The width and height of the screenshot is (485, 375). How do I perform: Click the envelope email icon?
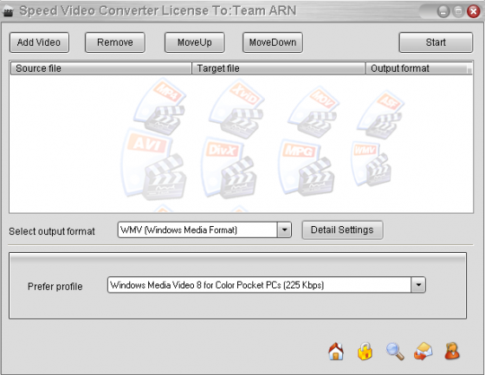click(423, 352)
